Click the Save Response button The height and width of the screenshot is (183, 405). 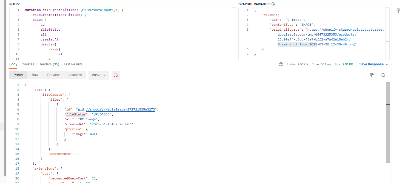[371, 64]
